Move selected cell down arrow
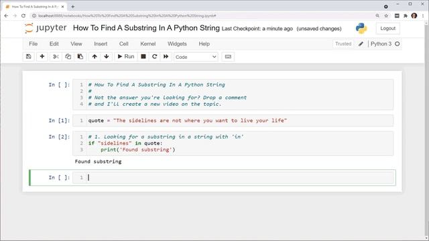 (x=107, y=56)
